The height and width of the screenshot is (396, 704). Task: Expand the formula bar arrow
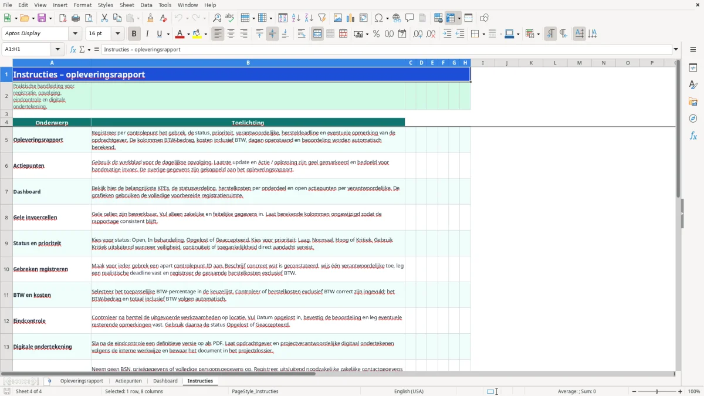pyautogui.click(x=676, y=49)
